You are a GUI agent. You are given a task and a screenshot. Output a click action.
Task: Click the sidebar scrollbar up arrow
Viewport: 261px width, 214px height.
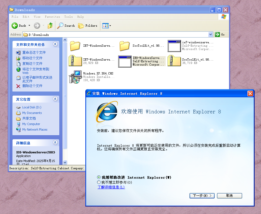tap(65, 40)
